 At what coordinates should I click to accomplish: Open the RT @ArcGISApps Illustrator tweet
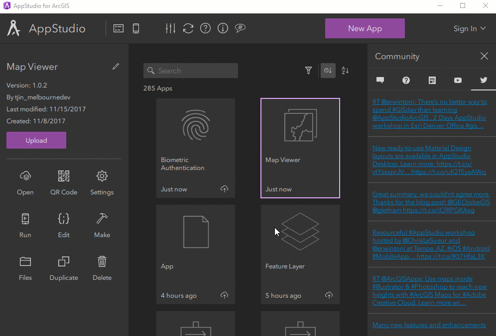click(x=430, y=291)
